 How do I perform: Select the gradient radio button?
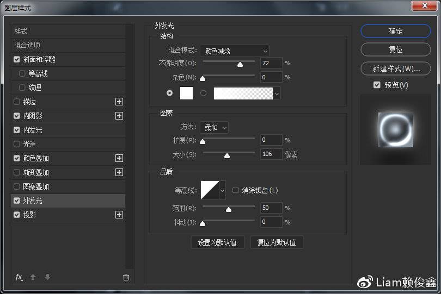pyautogui.click(x=203, y=93)
